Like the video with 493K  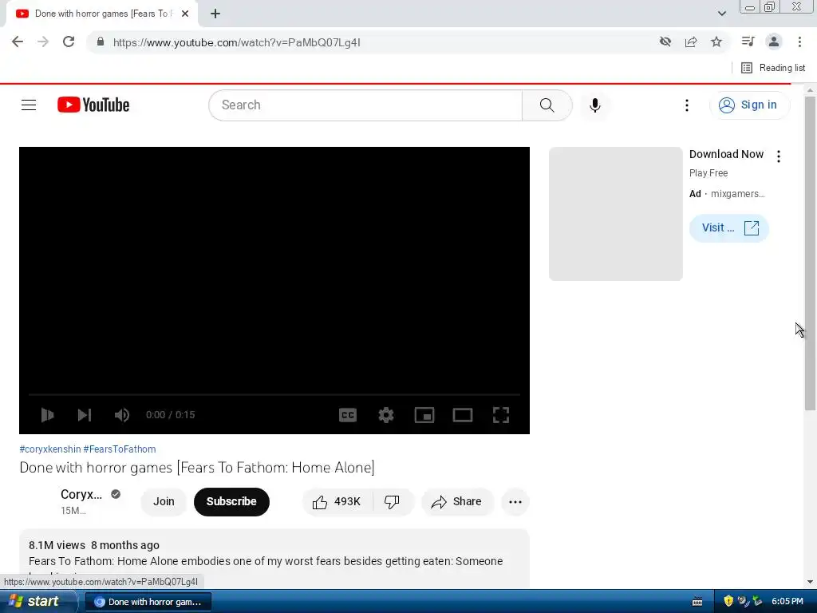[337, 501]
